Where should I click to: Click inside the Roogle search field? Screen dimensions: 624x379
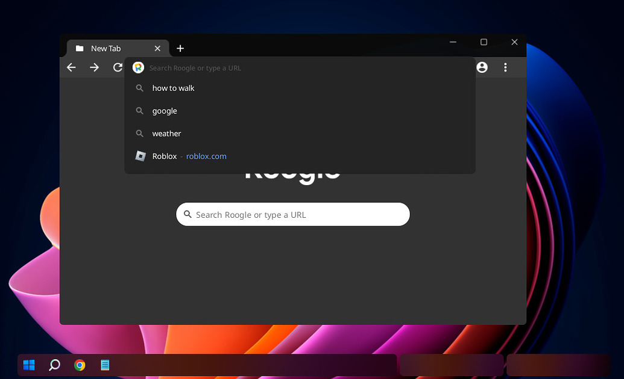(x=292, y=214)
